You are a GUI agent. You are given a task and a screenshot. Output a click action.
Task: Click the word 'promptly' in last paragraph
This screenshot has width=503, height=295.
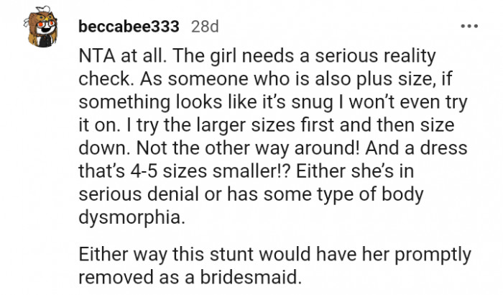[x=433, y=255]
